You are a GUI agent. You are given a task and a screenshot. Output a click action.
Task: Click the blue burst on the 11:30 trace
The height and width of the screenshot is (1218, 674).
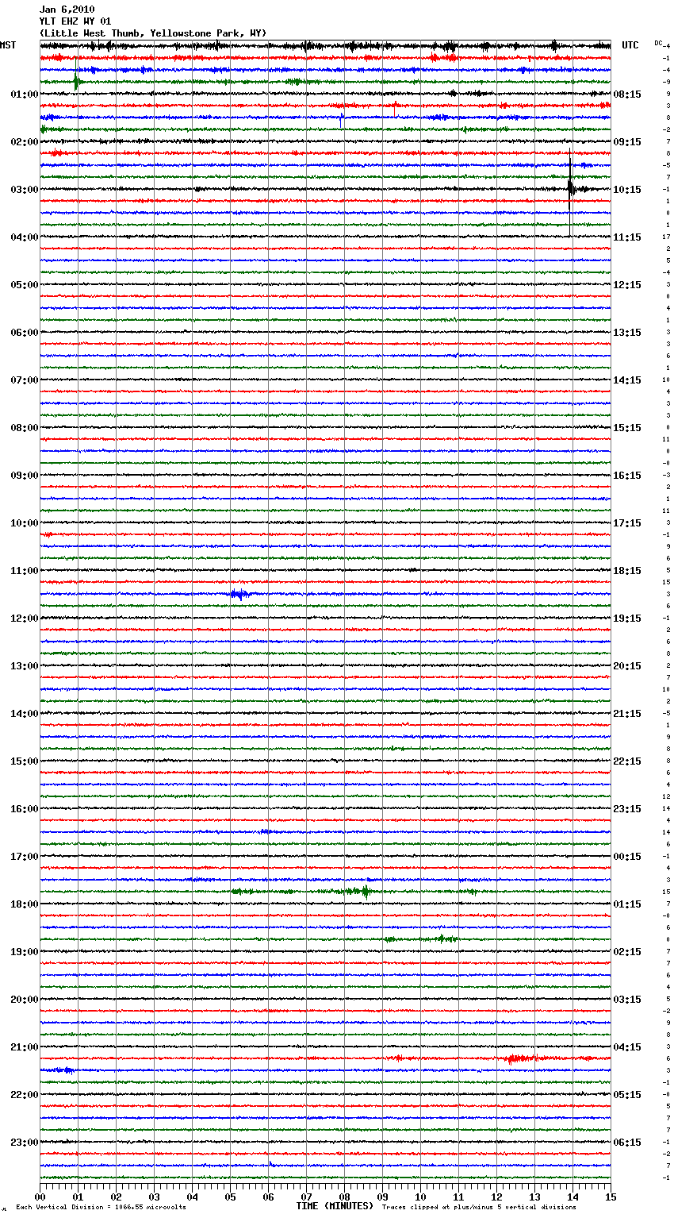tap(239, 594)
